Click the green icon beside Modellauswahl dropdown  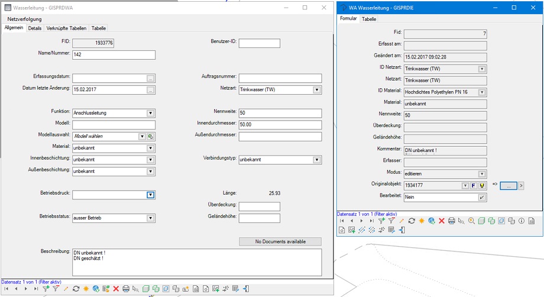(151, 137)
